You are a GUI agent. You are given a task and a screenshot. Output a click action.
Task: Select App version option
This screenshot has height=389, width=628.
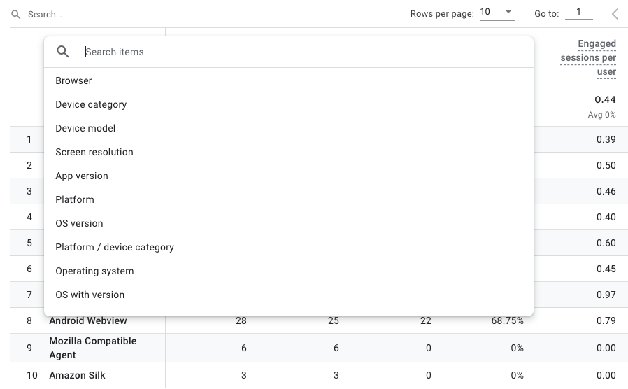coord(82,176)
